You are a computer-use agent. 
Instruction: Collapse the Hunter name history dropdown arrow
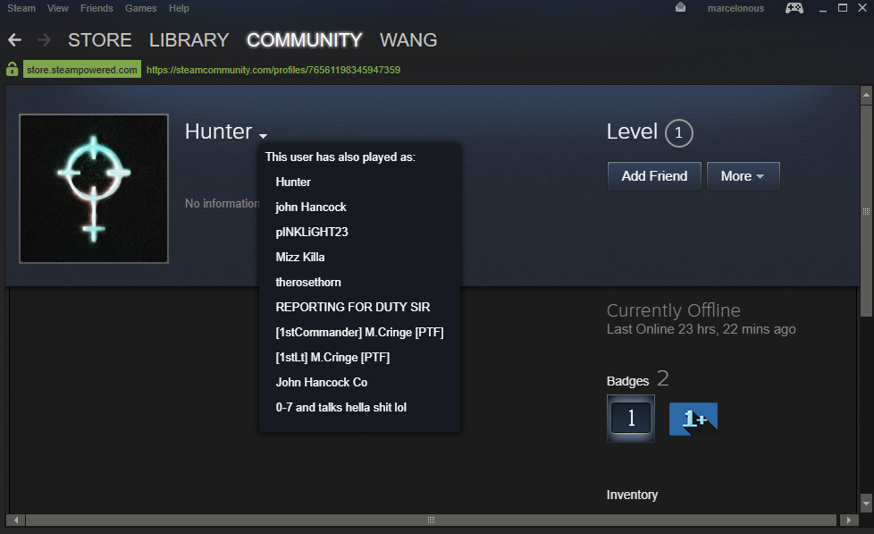point(263,135)
